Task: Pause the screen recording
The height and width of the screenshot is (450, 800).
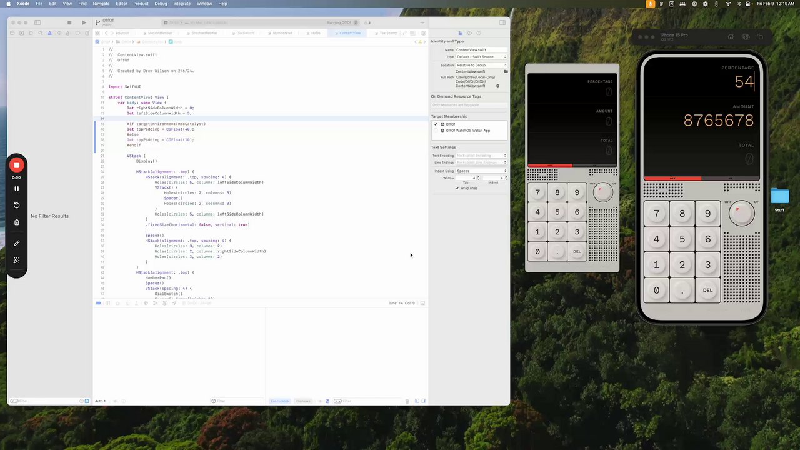Action: click(x=17, y=188)
